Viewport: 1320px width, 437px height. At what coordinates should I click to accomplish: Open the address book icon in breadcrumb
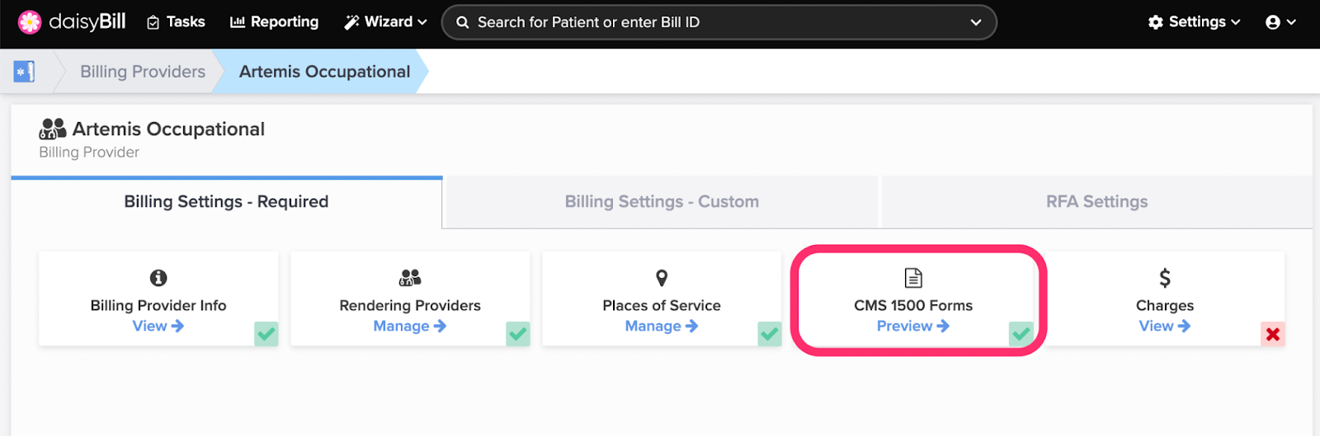tap(24, 72)
